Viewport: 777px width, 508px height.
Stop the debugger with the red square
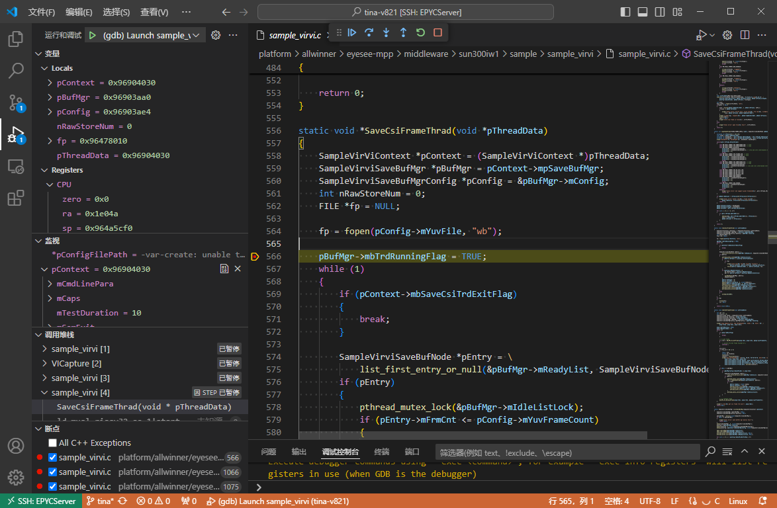tap(437, 32)
